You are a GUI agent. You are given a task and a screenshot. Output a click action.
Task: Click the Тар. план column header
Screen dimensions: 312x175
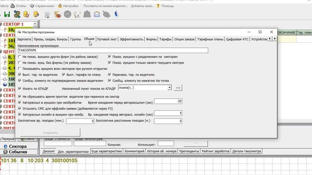coord(304,33)
